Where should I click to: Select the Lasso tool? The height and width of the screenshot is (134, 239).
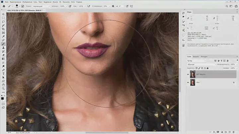(3, 22)
